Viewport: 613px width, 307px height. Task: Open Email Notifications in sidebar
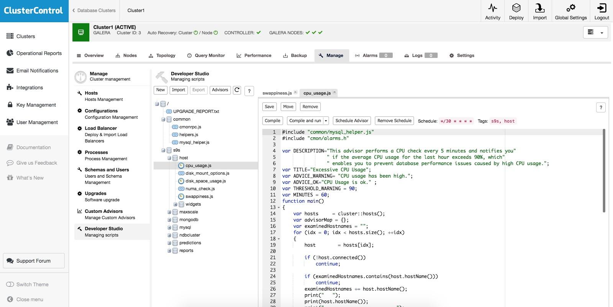[37, 70]
